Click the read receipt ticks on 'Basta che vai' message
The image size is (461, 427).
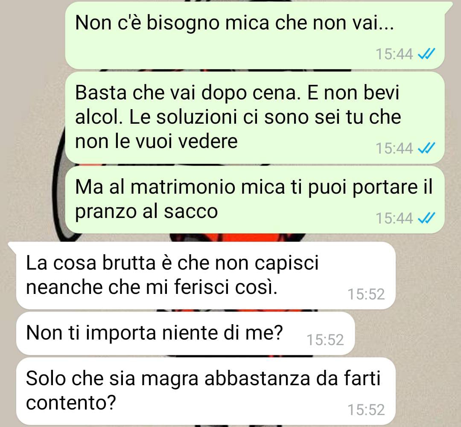pos(426,148)
